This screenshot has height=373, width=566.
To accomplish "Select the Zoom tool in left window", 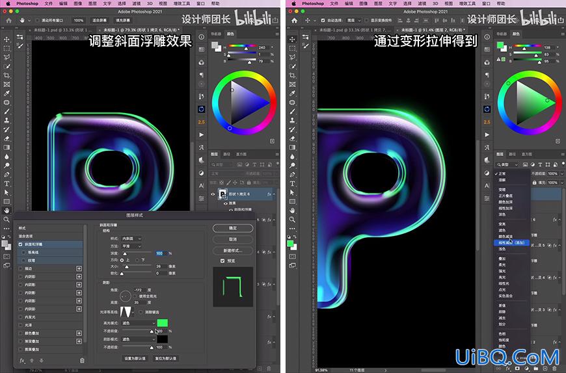I will pos(7,220).
